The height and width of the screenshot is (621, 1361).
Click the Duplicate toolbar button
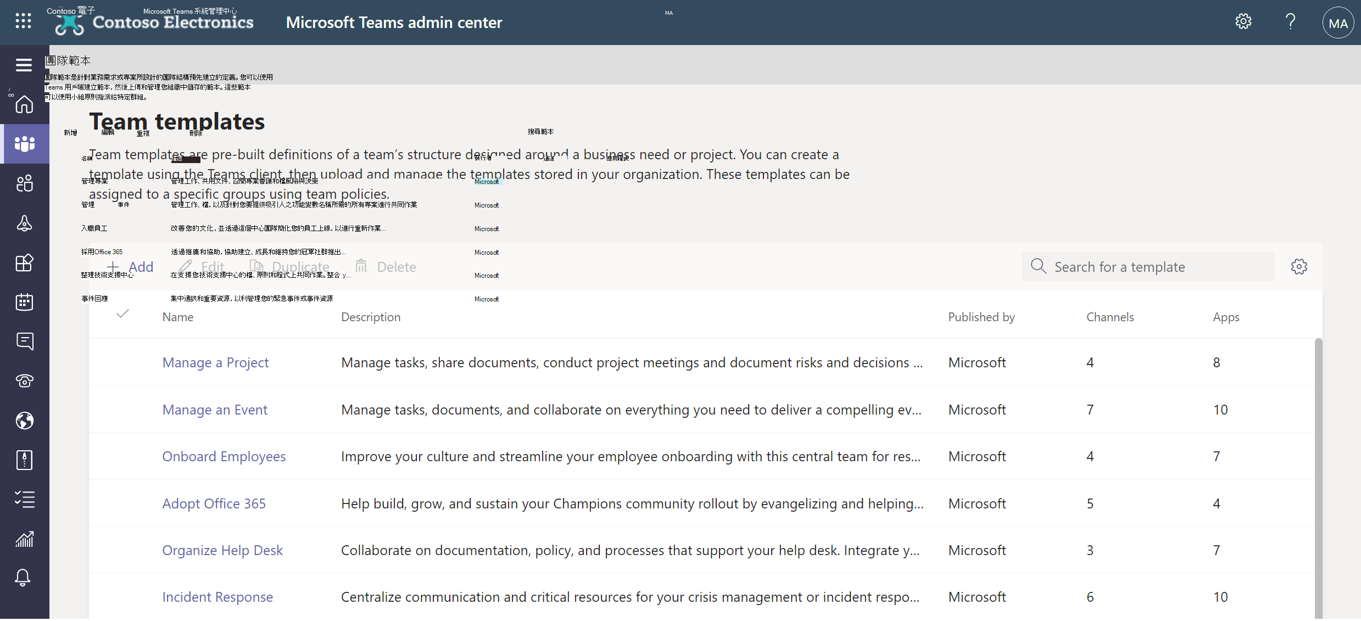[x=289, y=267]
